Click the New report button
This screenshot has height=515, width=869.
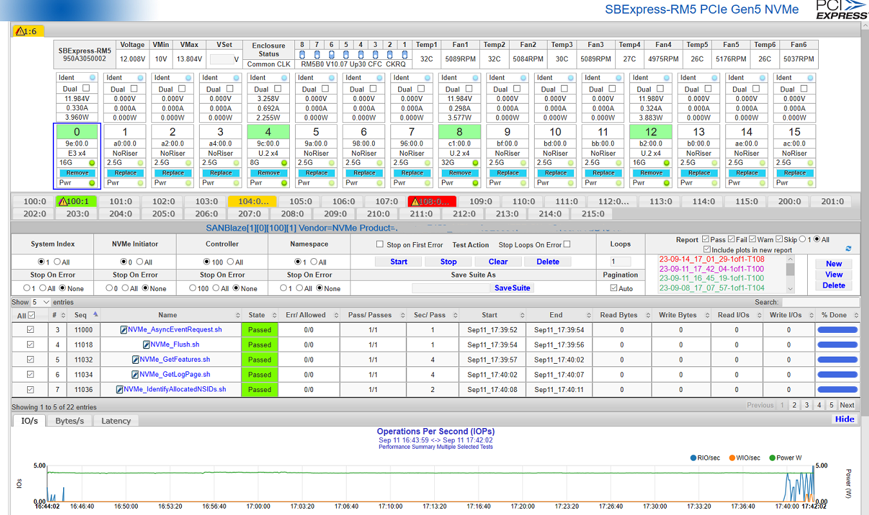tap(834, 263)
